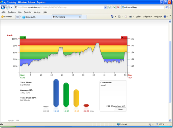
Task: Switch to the Bloglovin (2) tab
Action: [37, 17]
